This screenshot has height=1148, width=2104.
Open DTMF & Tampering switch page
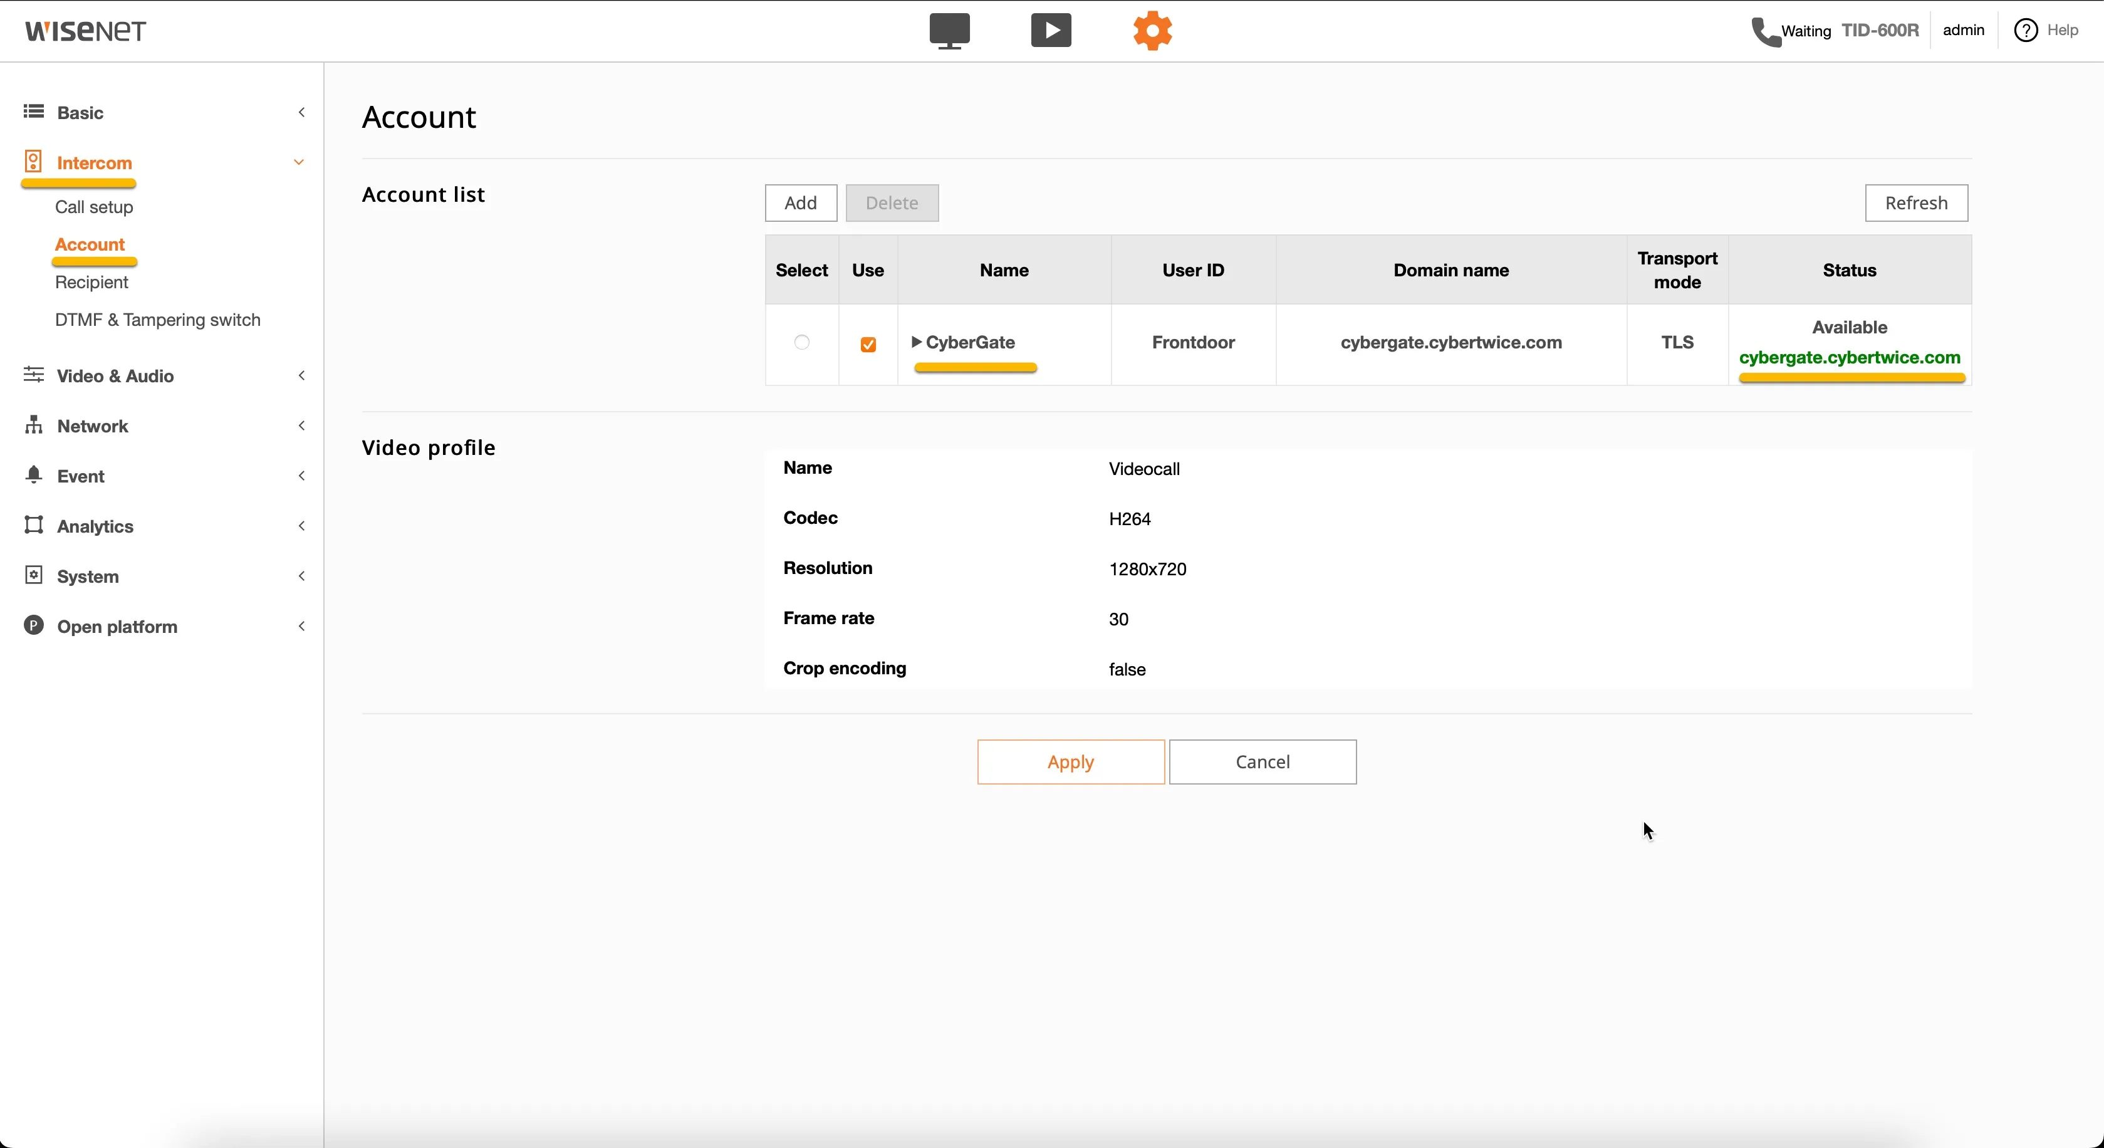coord(158,320)
